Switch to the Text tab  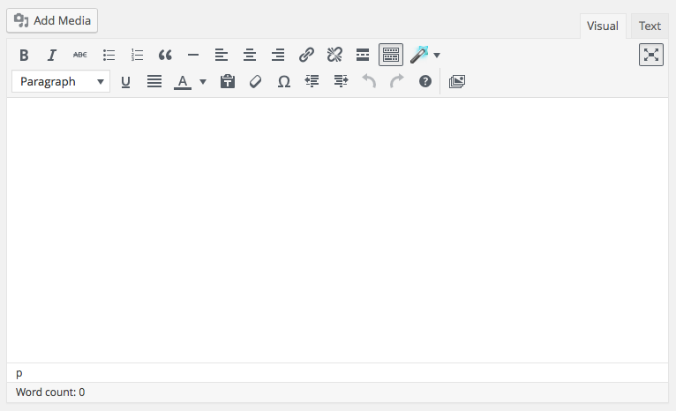click(x=650, y=26)
